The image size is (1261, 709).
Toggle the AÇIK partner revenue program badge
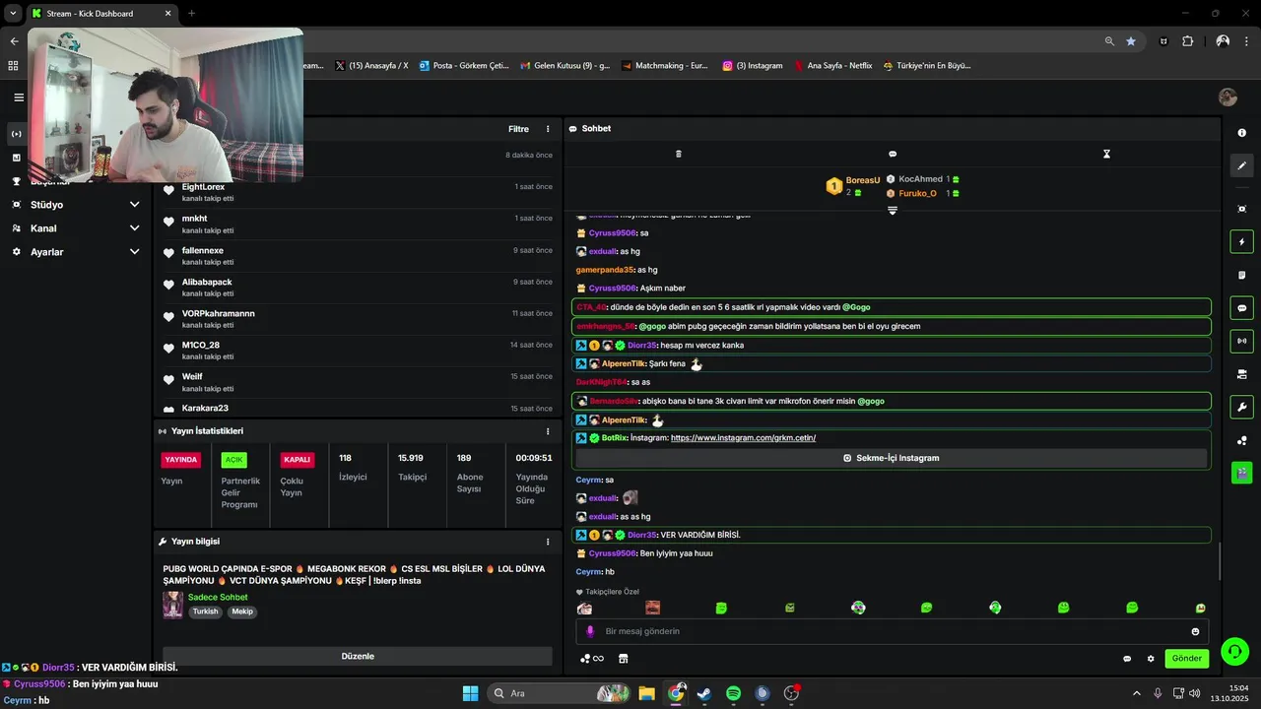click(233, 460)
